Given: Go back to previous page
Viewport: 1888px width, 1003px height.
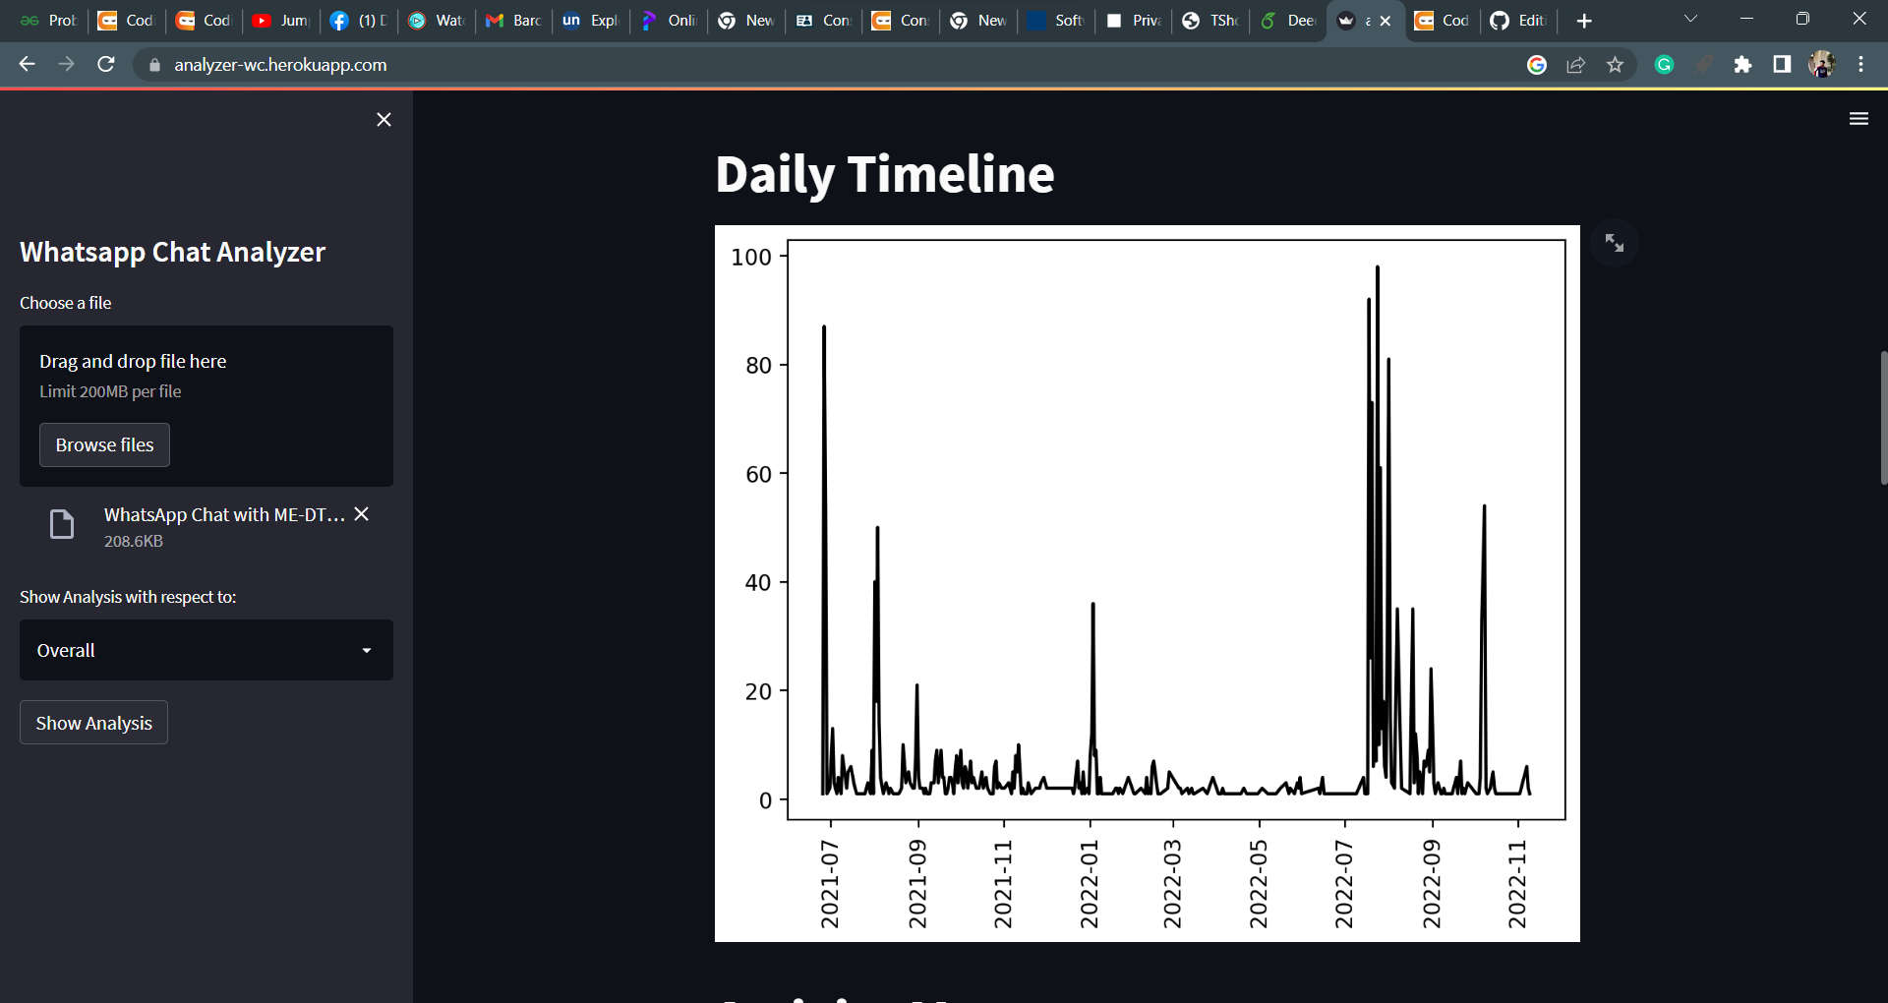Looking at the screenshot, I should pos(27,64).
